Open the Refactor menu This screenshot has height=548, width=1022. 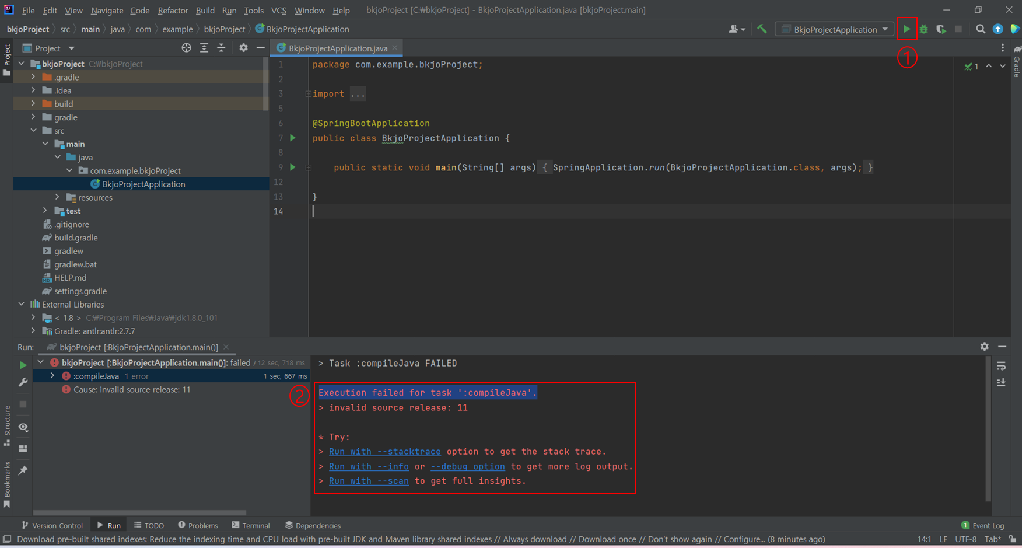(173, 10)
